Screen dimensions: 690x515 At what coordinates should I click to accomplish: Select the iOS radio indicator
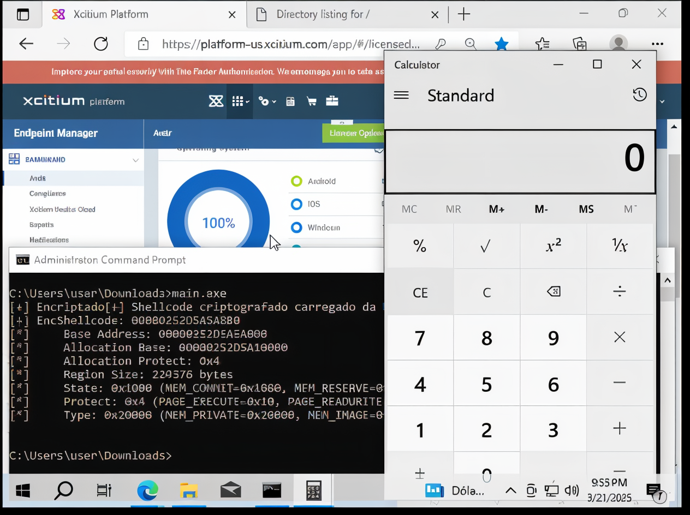pyautogui.click(x=296, y=204)
